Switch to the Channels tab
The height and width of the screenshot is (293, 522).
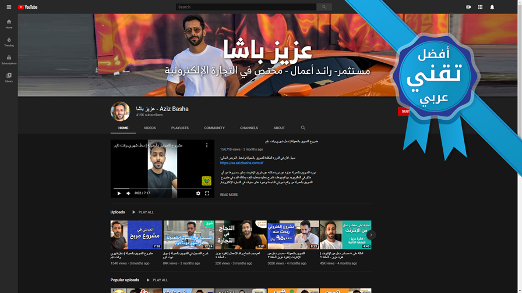pyautogui.click(x=249, y=128)
